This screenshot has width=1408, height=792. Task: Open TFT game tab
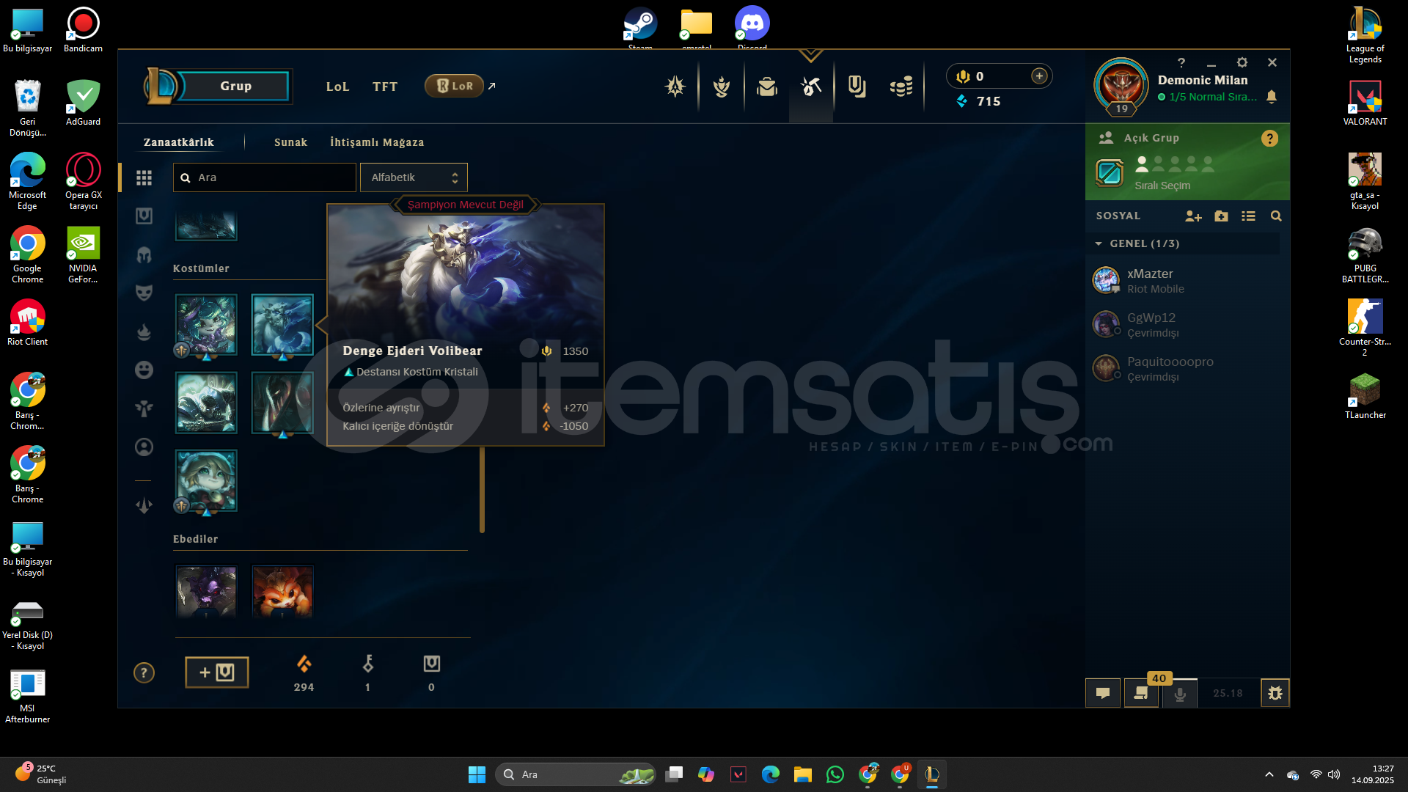(385, 87)
